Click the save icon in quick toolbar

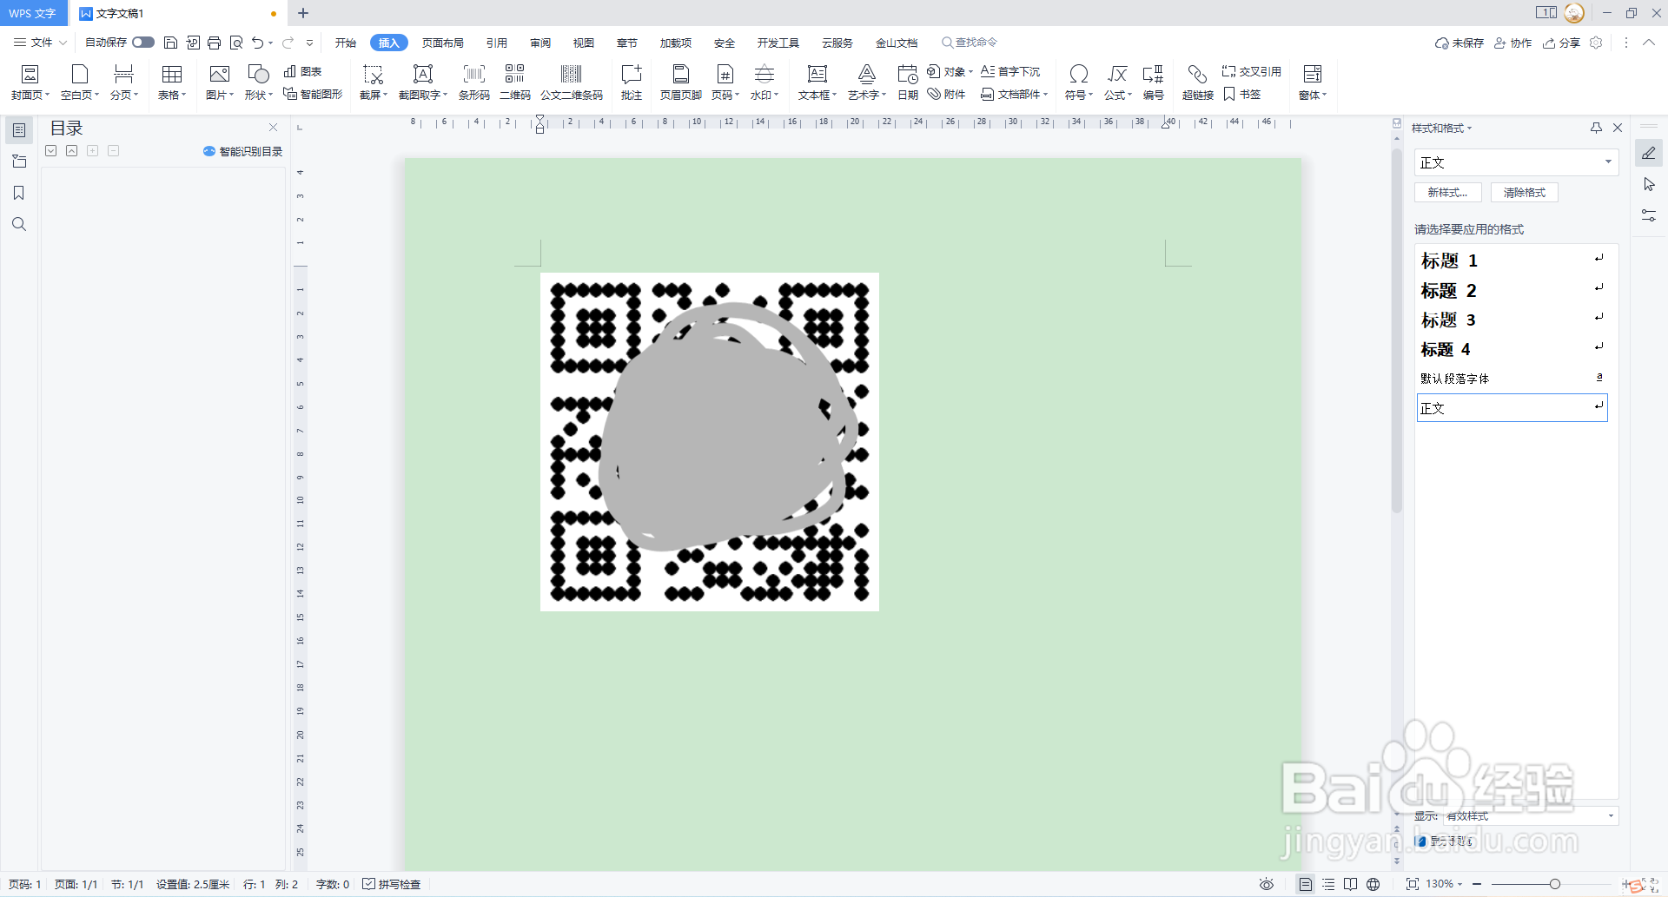coord(170,43)
